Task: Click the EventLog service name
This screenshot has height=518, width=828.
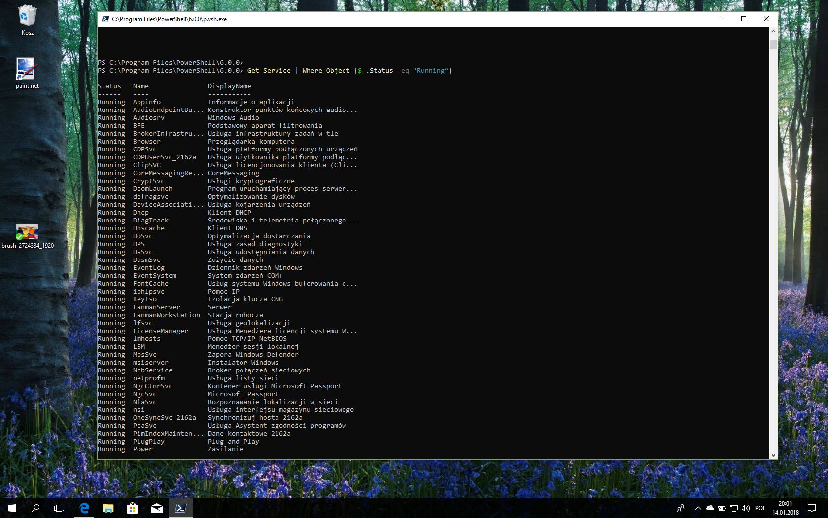Action: tap(149, 268)
